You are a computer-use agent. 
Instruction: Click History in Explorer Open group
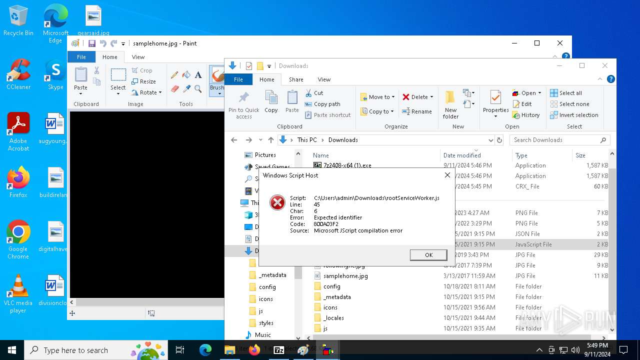click(525, 115)
